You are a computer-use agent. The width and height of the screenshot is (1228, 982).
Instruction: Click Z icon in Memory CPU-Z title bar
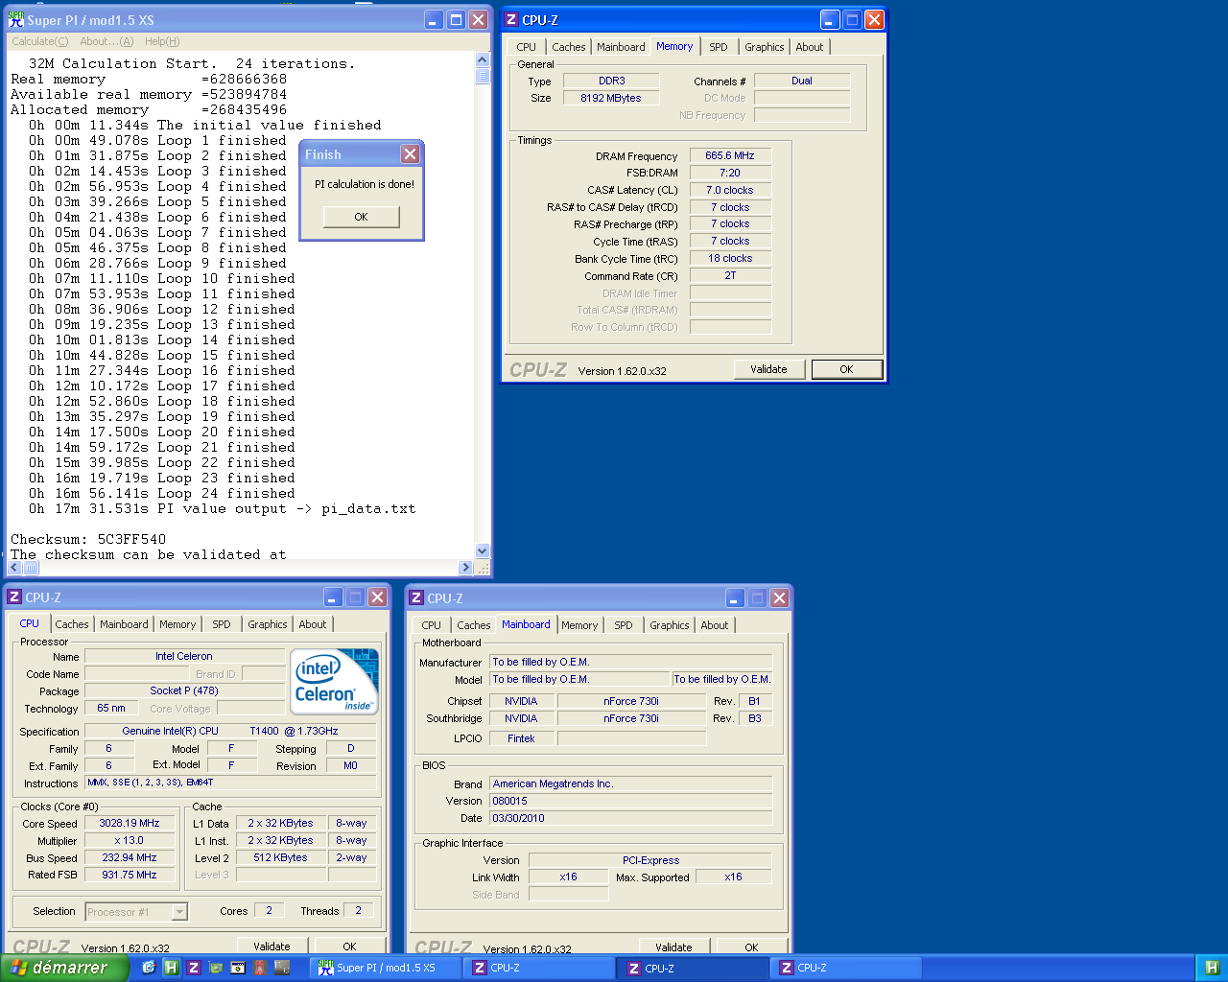click(511, 19)
